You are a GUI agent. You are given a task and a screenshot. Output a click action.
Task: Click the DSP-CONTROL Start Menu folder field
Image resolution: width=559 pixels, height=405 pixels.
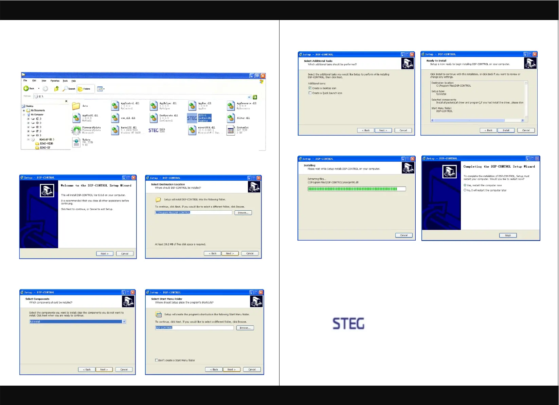tap(195, 328)
